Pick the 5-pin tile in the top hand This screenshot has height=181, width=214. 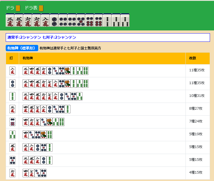coord(81,20)
